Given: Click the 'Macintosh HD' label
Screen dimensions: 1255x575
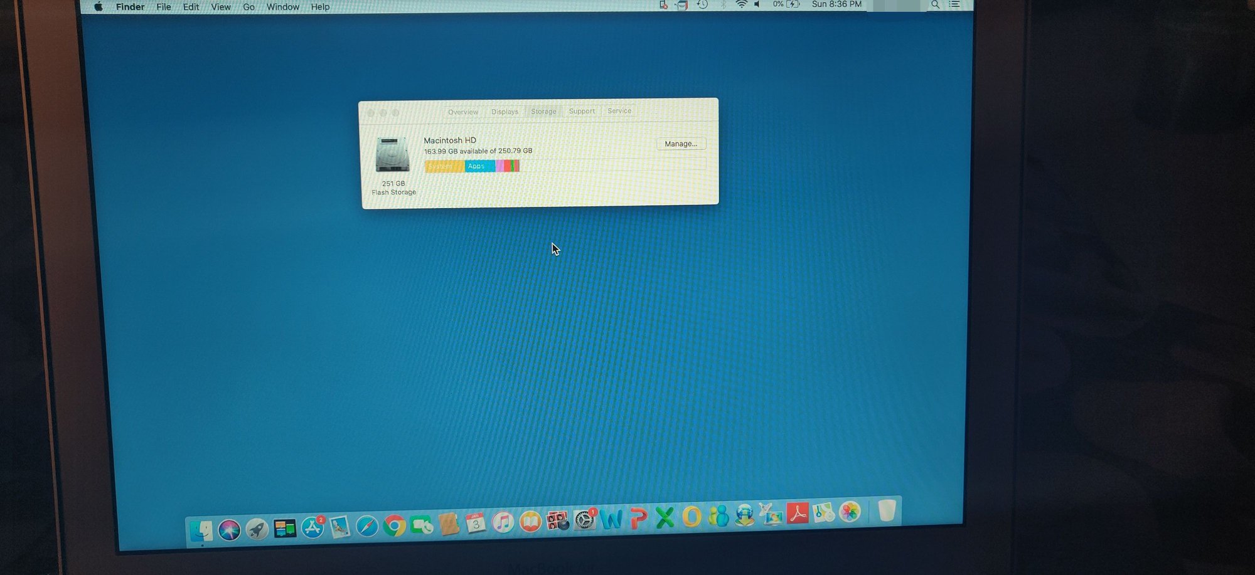Looking at the screenshot, I should coord(450,140).
